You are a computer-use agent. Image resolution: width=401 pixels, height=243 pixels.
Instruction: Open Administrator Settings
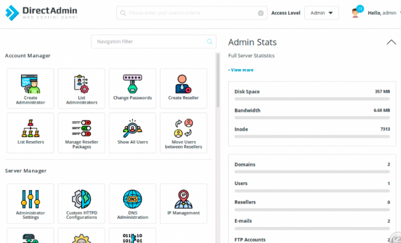31,203
